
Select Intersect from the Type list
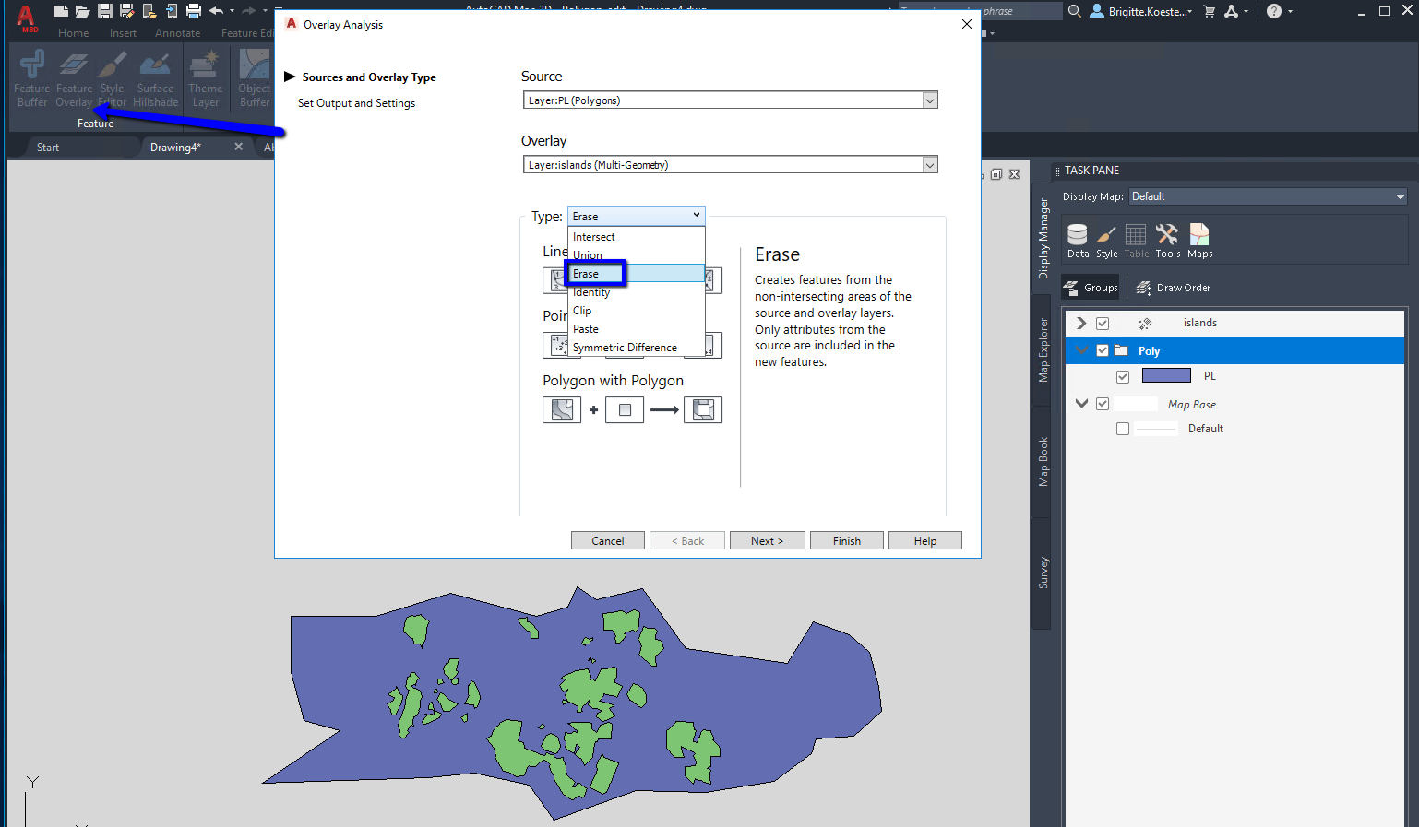coord(593,237)
